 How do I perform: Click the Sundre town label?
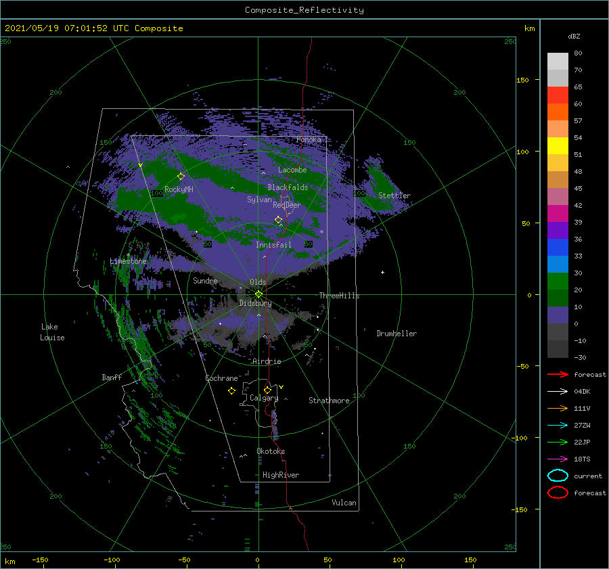(205, 280)
